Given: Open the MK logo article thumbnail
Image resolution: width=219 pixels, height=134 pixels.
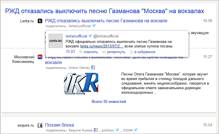Looking at the screenshot, I should click(81, 83).
